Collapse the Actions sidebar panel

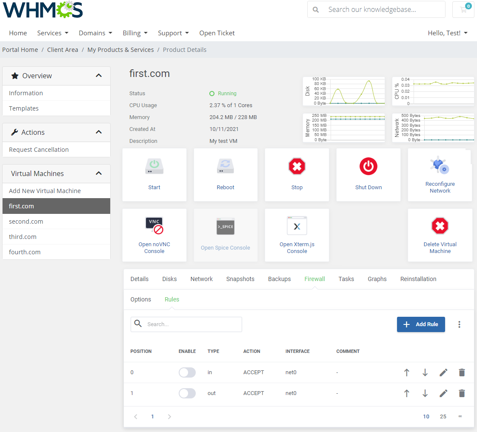99,132
